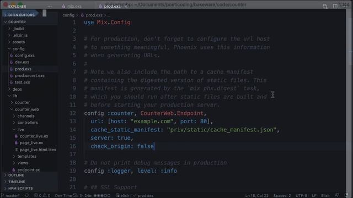Open the errors count in status bar
Viewport: 353px width, 198px height.
tap(38, 196)
